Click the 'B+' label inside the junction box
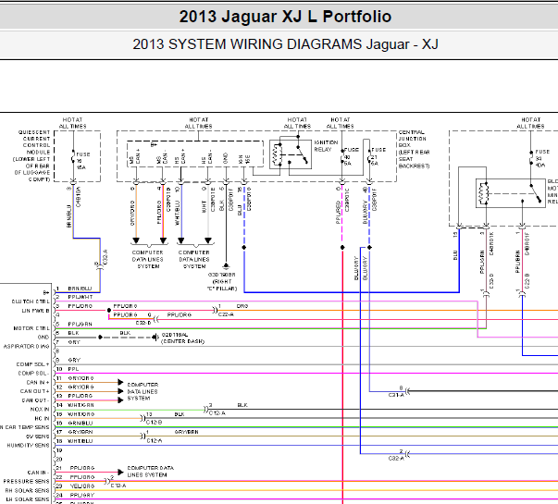This screenshot has height=504, width=558. (154, 145)
